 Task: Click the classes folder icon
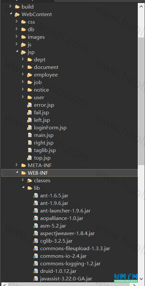30,181
